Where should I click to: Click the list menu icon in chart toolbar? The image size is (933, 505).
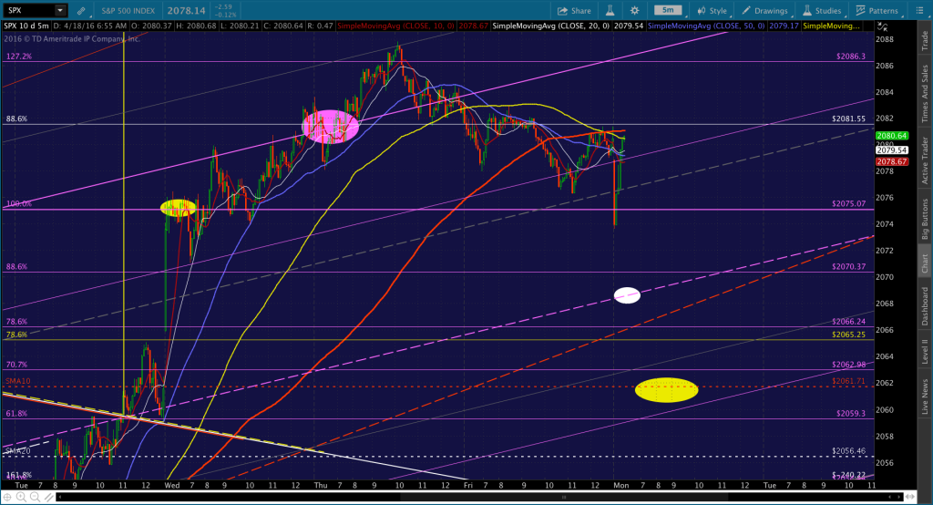pos(919,11)
